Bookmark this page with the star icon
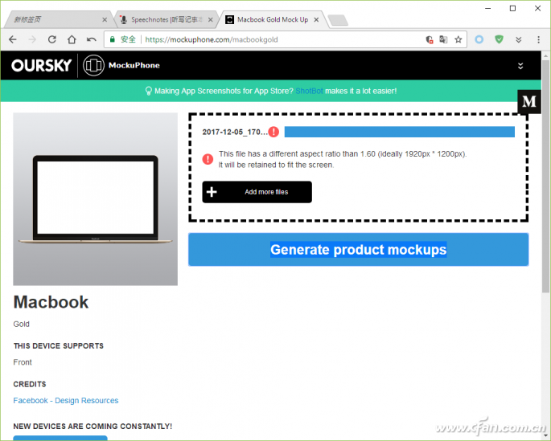The height and width of the screenshot is (441, 551). point(458,39)
